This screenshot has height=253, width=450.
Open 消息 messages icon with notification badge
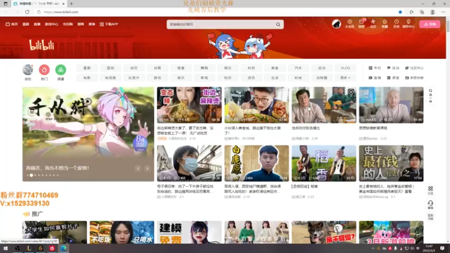pos(362,24)
